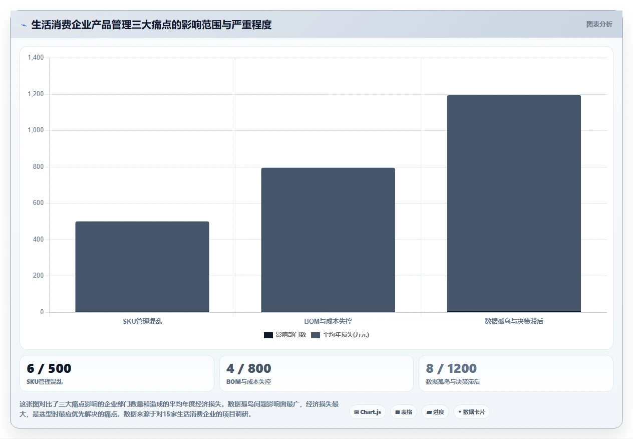633x439 pixels.
Task: Select the 进度 tag chip
Action: [x=435, y=412]
